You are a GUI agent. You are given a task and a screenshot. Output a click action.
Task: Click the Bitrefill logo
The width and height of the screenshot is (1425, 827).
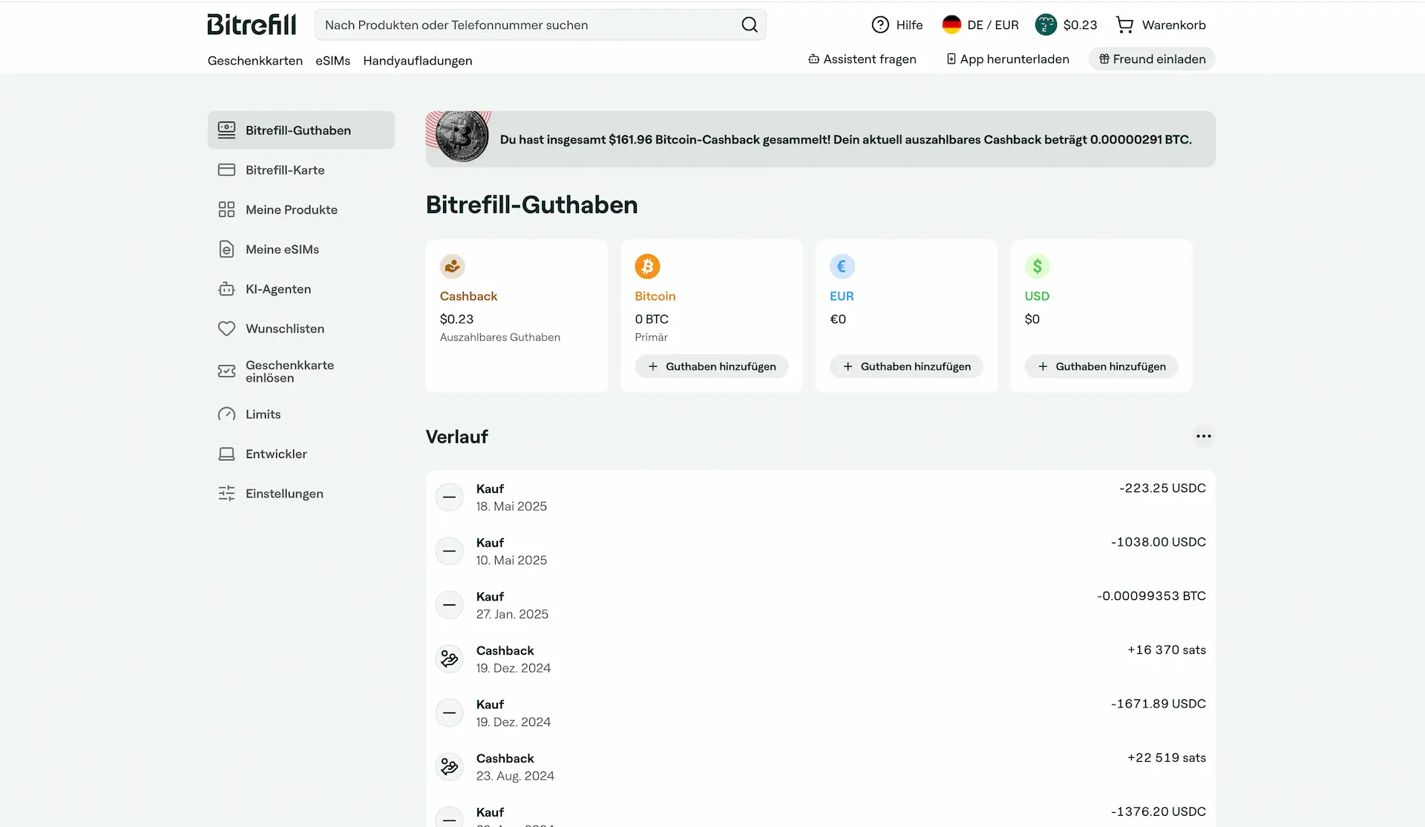pos(252,24)
